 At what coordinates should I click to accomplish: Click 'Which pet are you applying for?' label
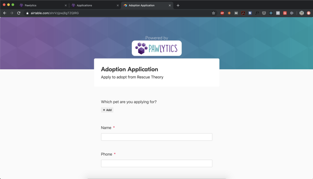tap(129, 102)
